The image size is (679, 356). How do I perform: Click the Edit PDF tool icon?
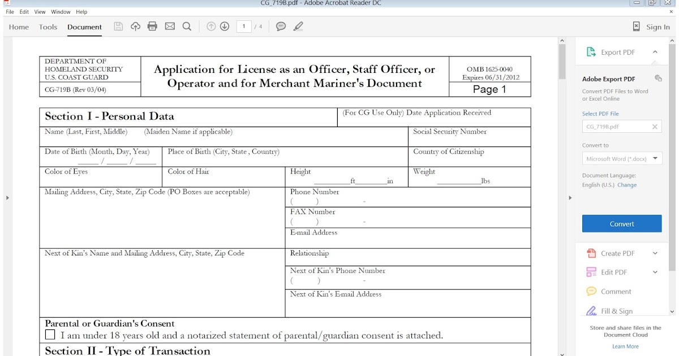pos(591,272)
